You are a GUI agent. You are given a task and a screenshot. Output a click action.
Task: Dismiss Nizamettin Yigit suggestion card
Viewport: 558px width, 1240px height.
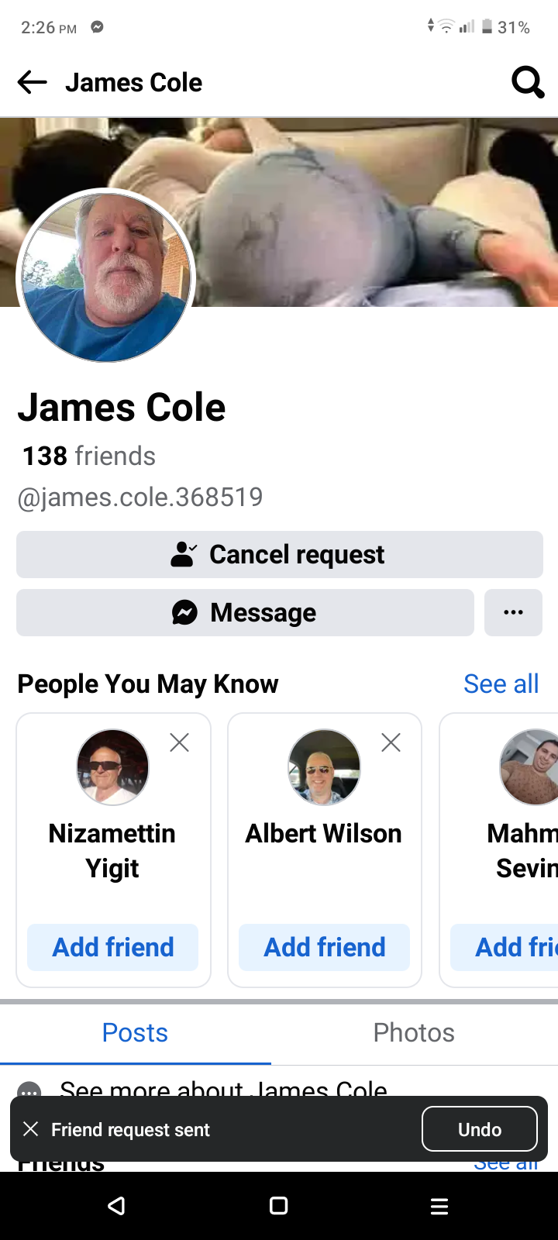click(x=180, y=742)
